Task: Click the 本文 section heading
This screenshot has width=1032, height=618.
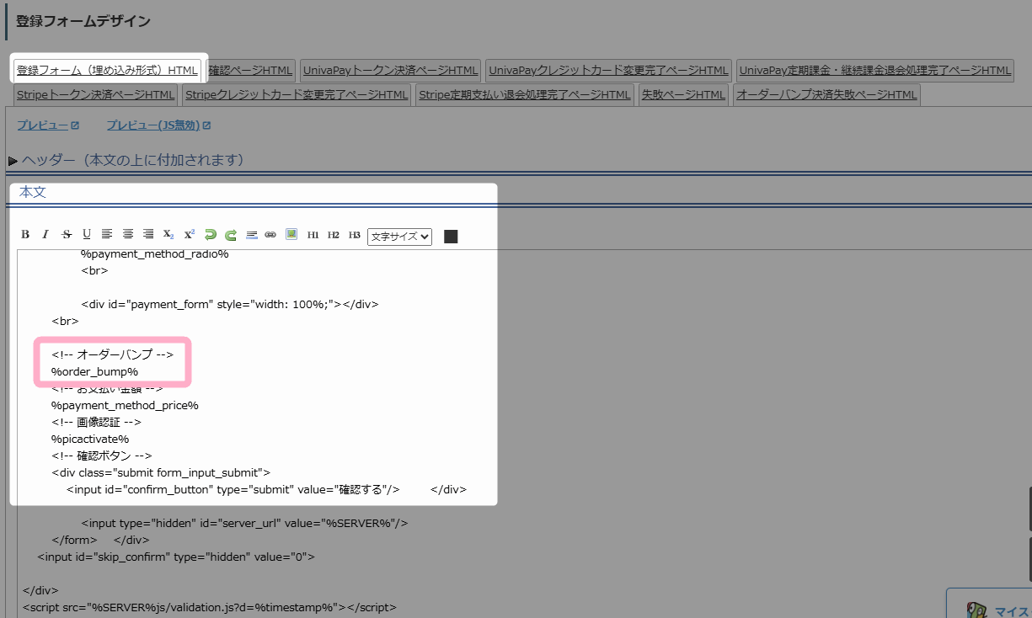Action: 33,192
